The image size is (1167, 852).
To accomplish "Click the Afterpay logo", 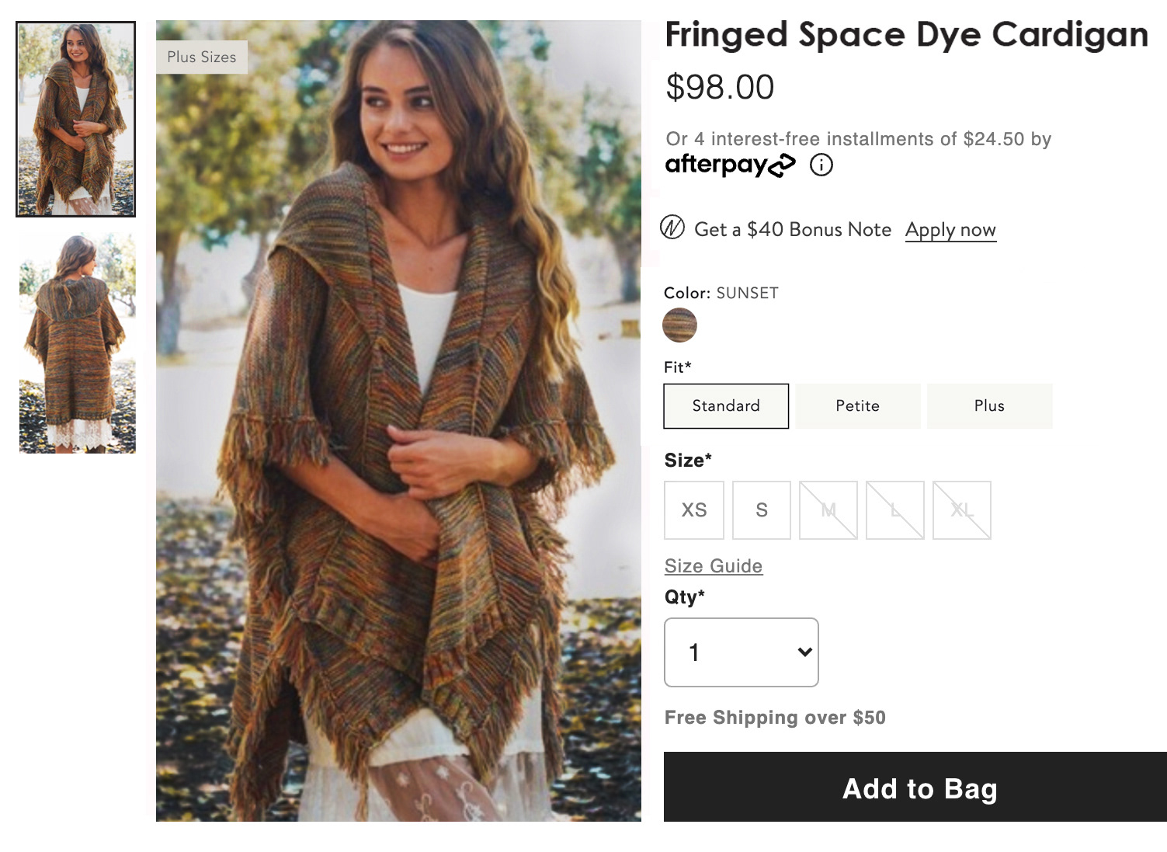I will click(x=730, y=165).
